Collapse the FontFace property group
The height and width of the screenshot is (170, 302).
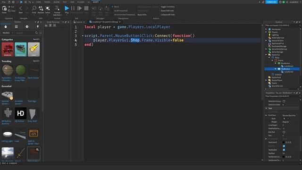[x=266, y=115]
